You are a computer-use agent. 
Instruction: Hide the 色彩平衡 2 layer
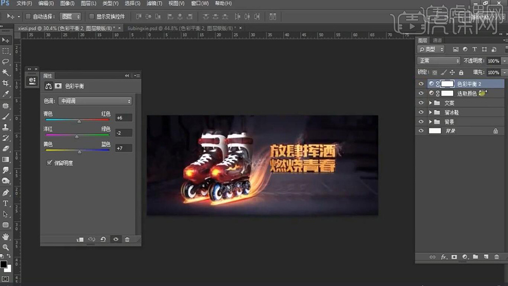pyautogui.click(x=421, y=84)
